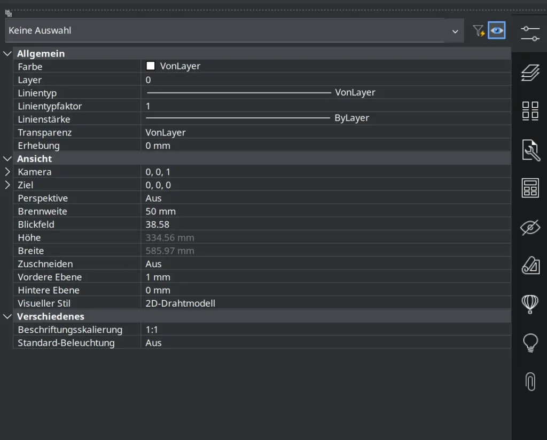Toggle the eye preview button

496,30
